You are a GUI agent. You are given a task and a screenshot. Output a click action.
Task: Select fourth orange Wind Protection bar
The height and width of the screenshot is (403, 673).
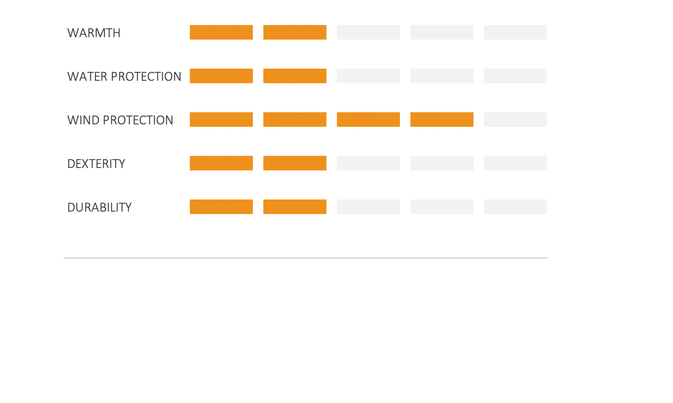442,120
